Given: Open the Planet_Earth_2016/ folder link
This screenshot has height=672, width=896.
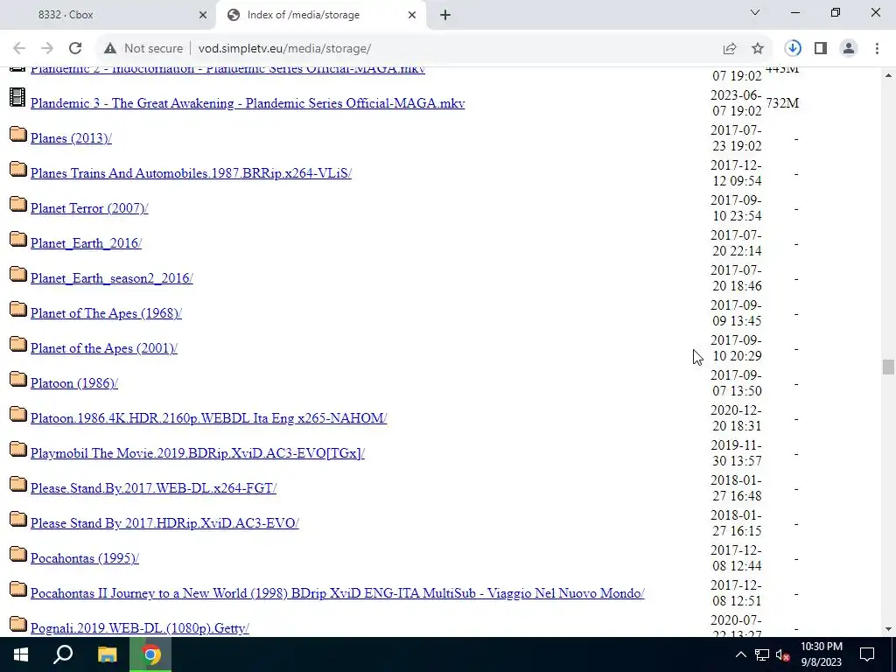Looking at the screenshot, I should click(86, 243).
